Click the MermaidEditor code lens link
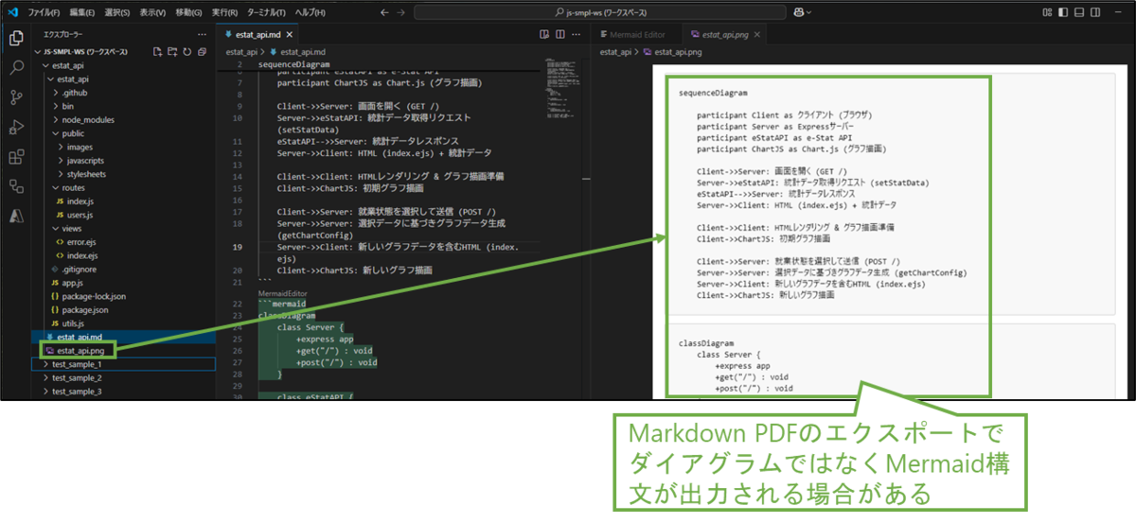This screenshot has height=523, width=1136. tap(282, 294)
